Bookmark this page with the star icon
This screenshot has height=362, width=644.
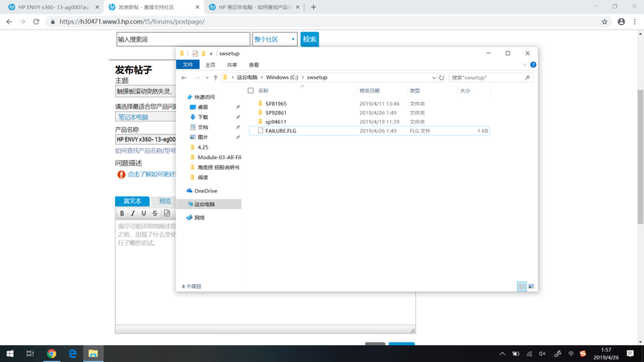pyautogui.click(x=605, y=22)
